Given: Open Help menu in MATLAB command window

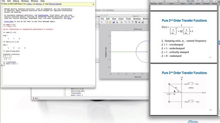Looking at the screenshot, I should (x=42, y=1).
